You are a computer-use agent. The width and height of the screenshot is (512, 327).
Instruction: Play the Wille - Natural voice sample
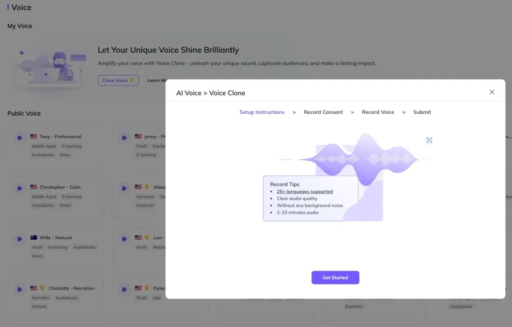coord(19,239)
